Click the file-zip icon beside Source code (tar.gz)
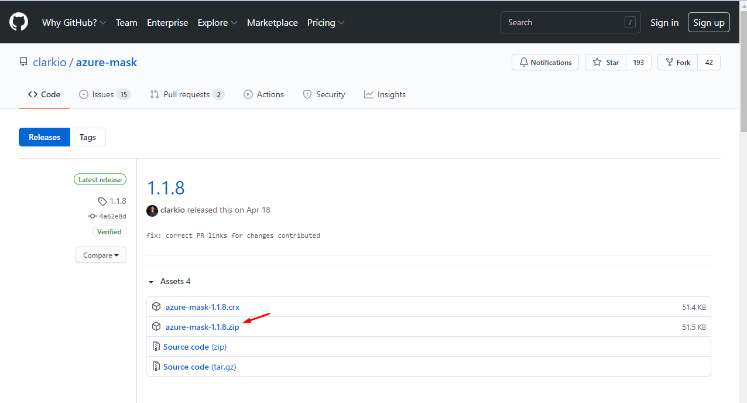 [x=156, y=367]
